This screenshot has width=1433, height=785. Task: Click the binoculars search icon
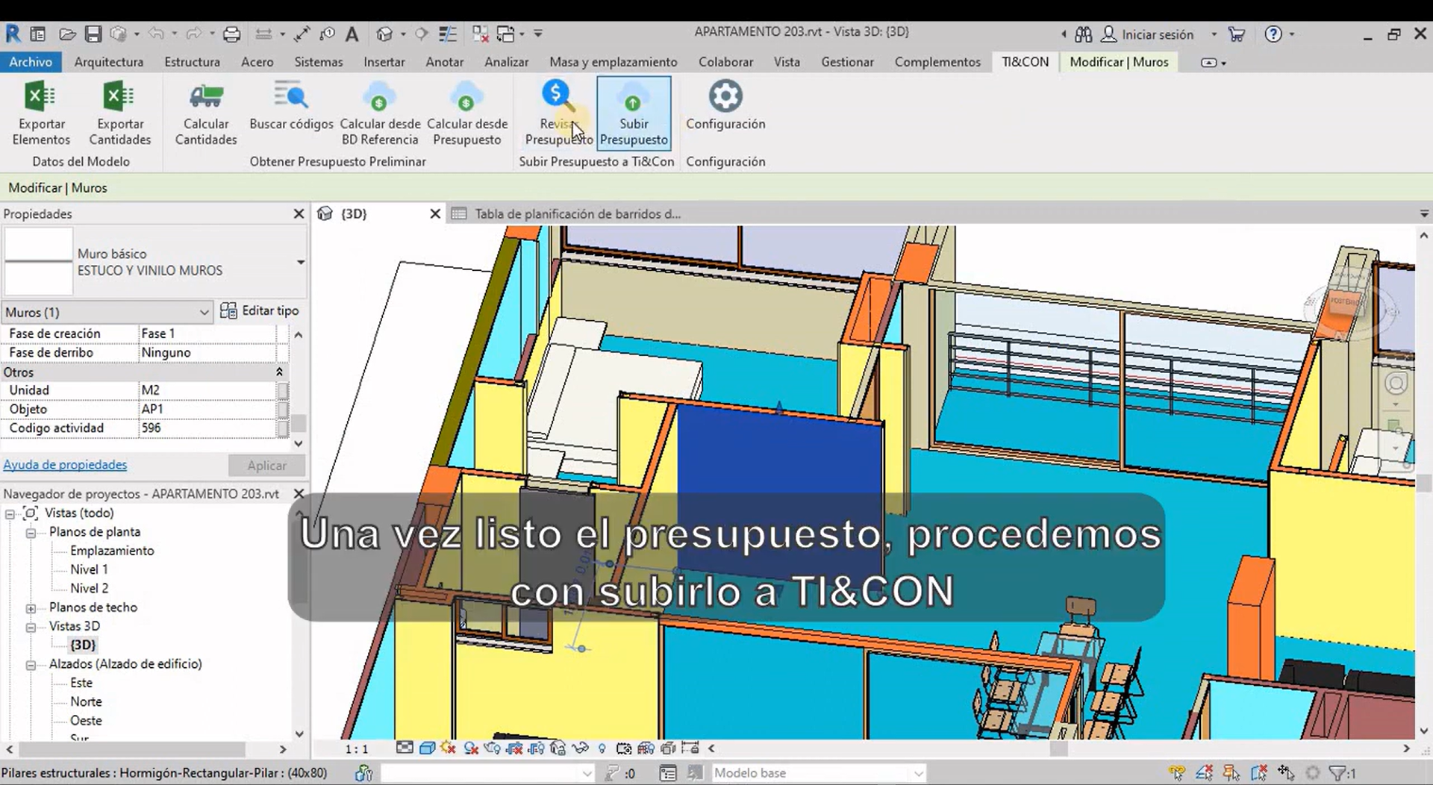1084,34
